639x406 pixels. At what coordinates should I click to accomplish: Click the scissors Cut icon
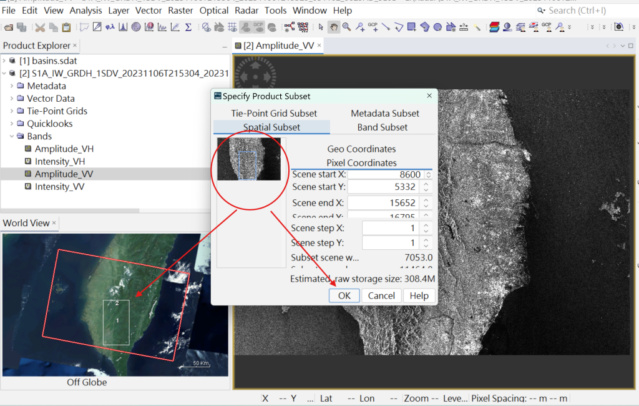(40, 27)
